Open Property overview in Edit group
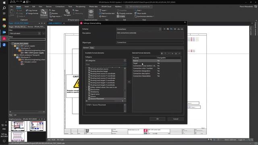The width and height of the screenshot is (258, 145). (x=125, y=13)
